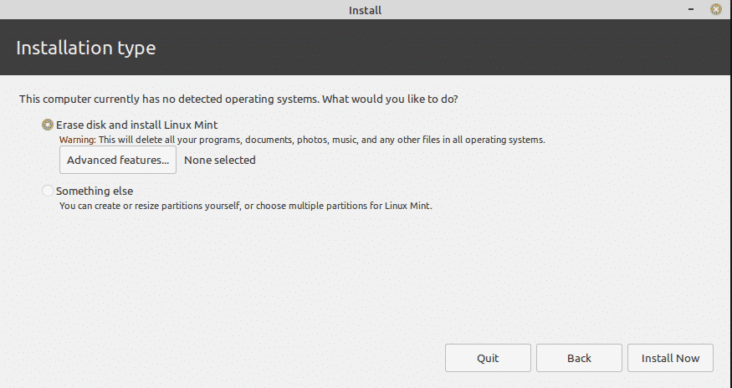This screenshot has height=388, width=732.
Task: Click the 'Installation type' heading
Action: (86, 48)
